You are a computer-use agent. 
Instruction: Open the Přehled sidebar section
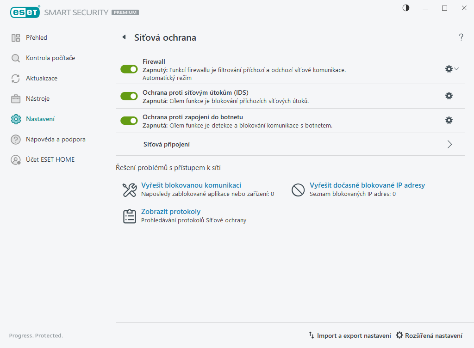coord(36,37)
